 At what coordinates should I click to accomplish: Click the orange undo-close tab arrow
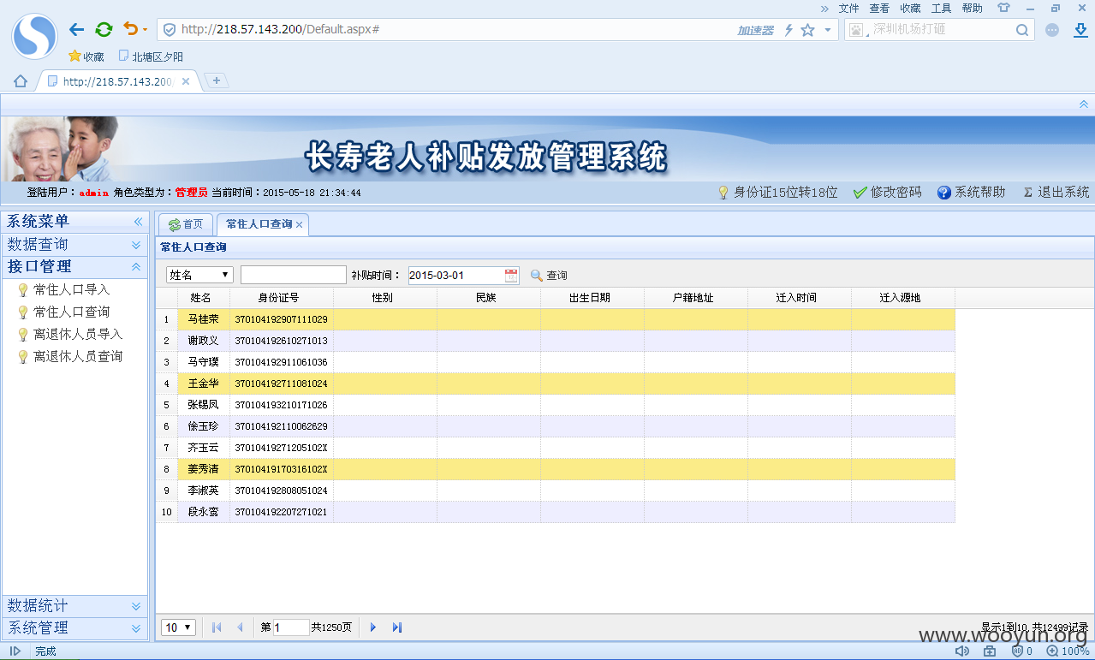[x=130, y=29]
